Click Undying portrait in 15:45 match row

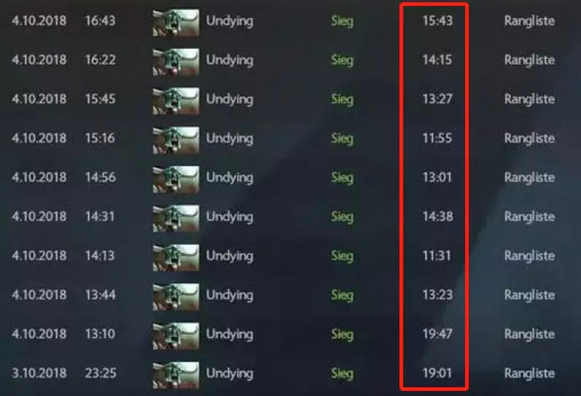[x=176, y=101]
